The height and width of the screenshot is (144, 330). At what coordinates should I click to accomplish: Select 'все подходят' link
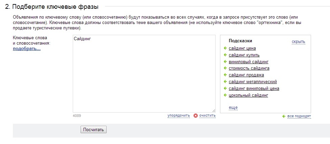coord(299,116)
